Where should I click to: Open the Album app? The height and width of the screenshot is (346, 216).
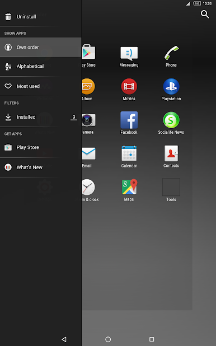[x=88, y=90]
